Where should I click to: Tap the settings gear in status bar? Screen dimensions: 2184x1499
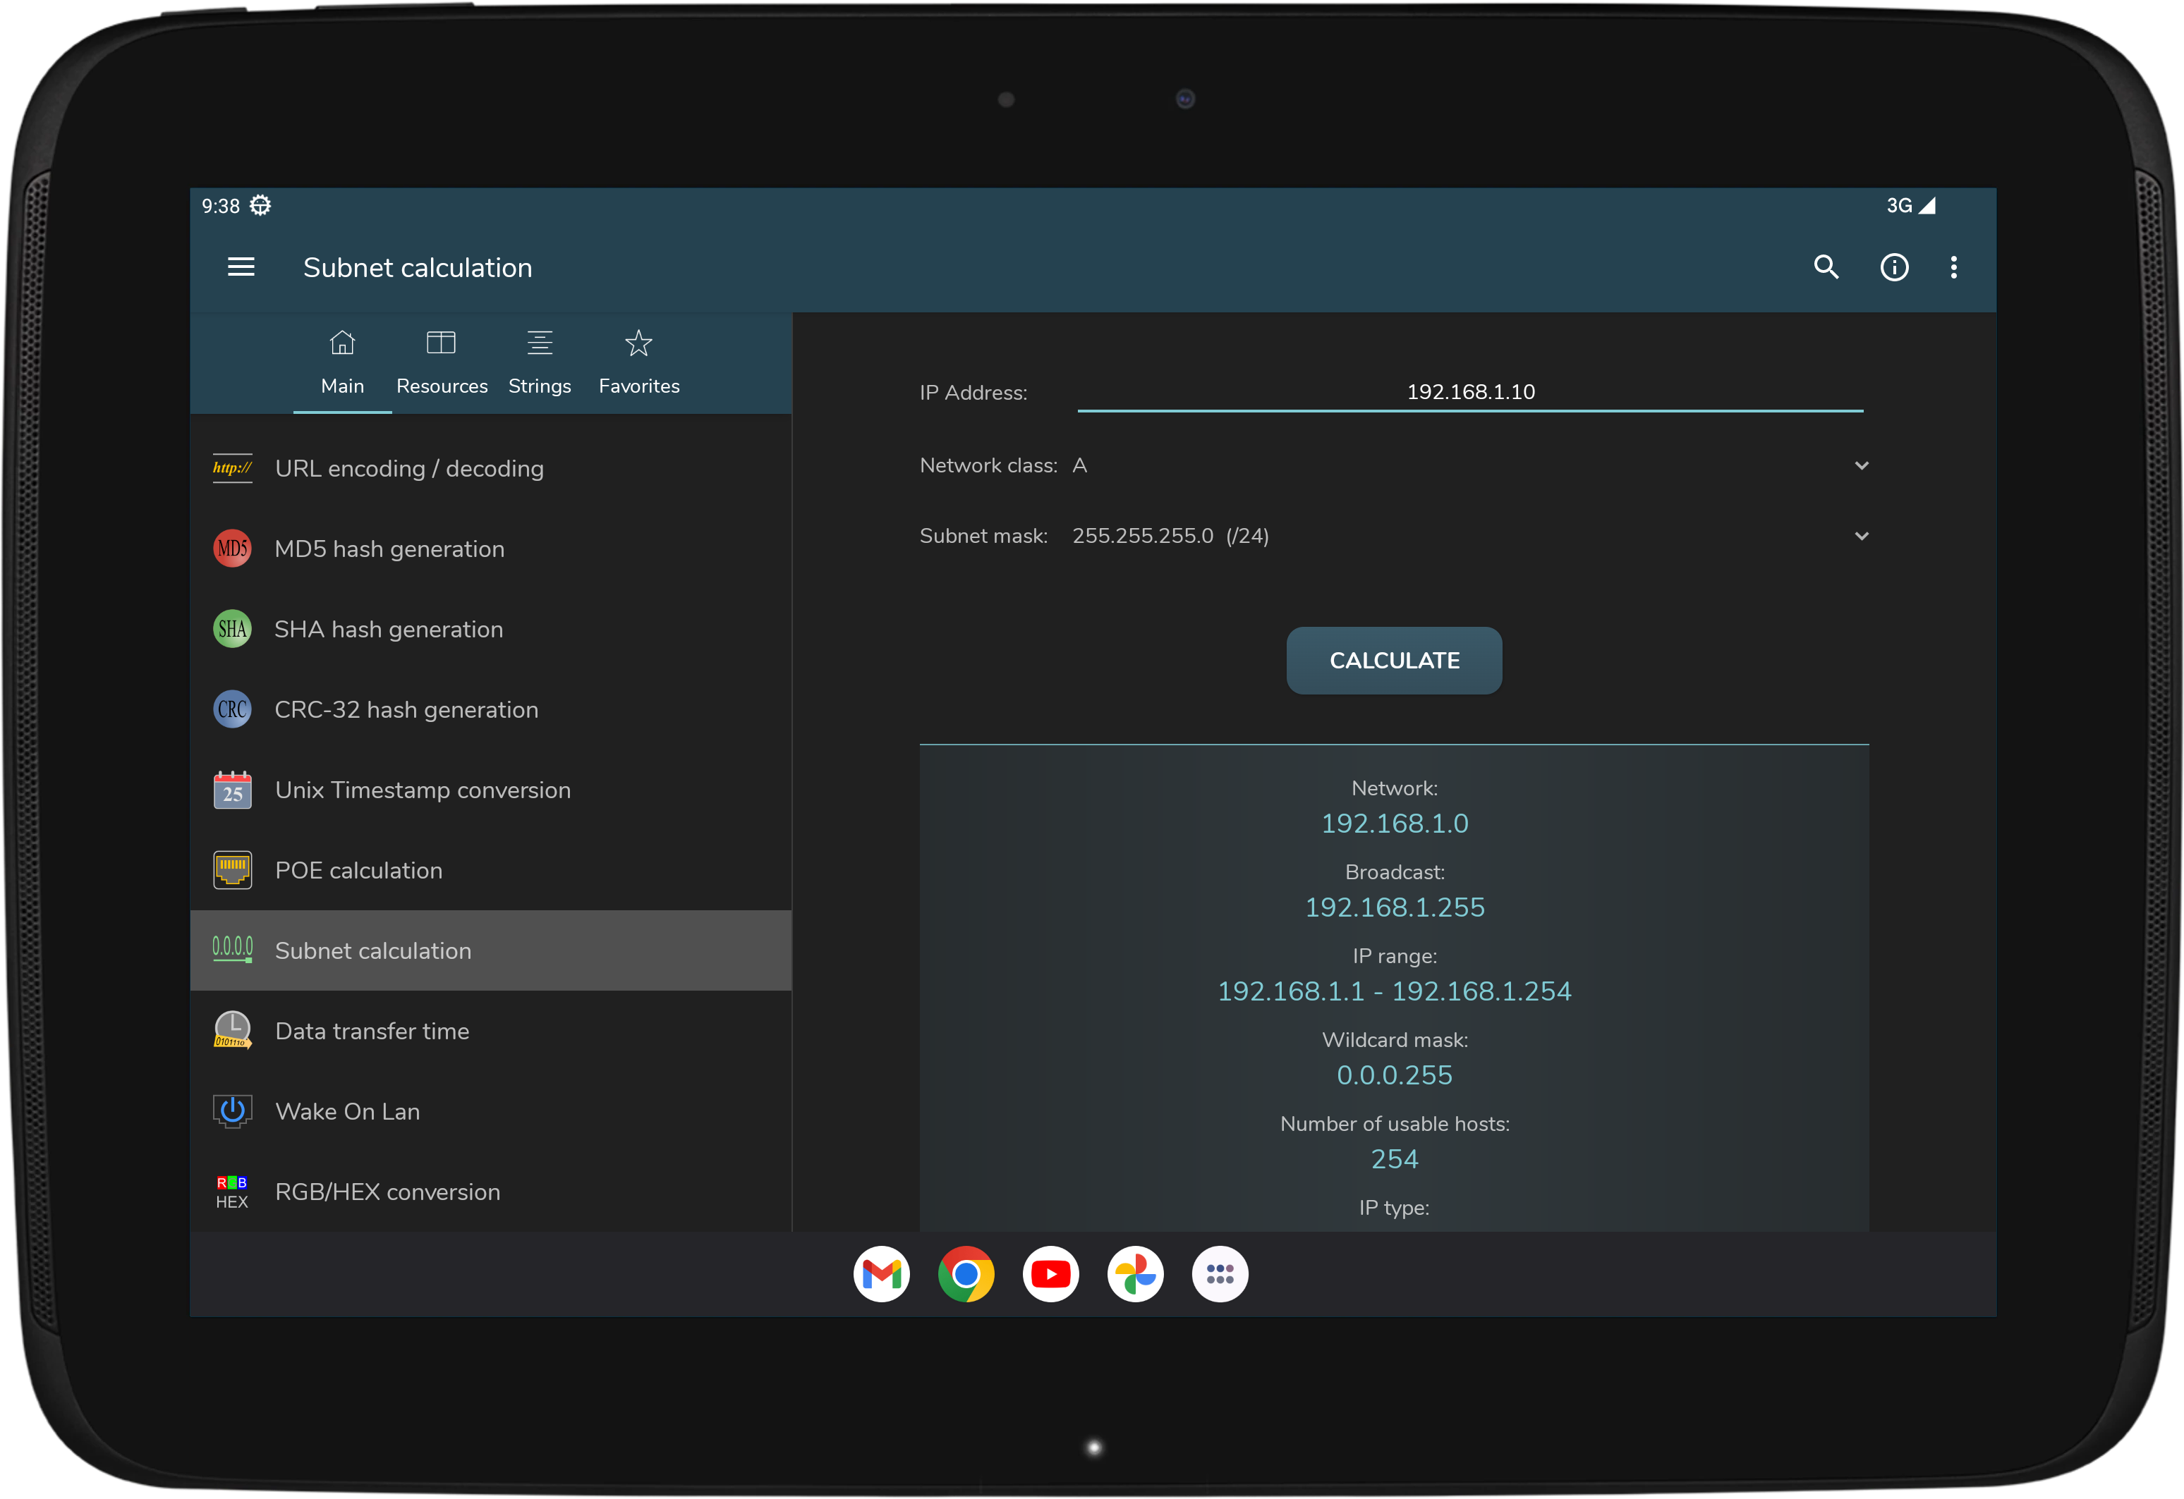[260, 206]
